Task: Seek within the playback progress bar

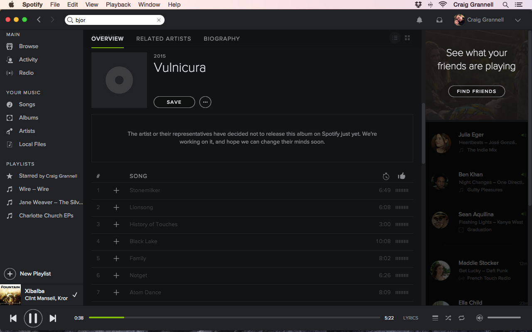Action: (234, 318)
